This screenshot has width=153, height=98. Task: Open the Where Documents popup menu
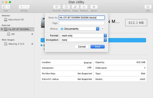79,29
